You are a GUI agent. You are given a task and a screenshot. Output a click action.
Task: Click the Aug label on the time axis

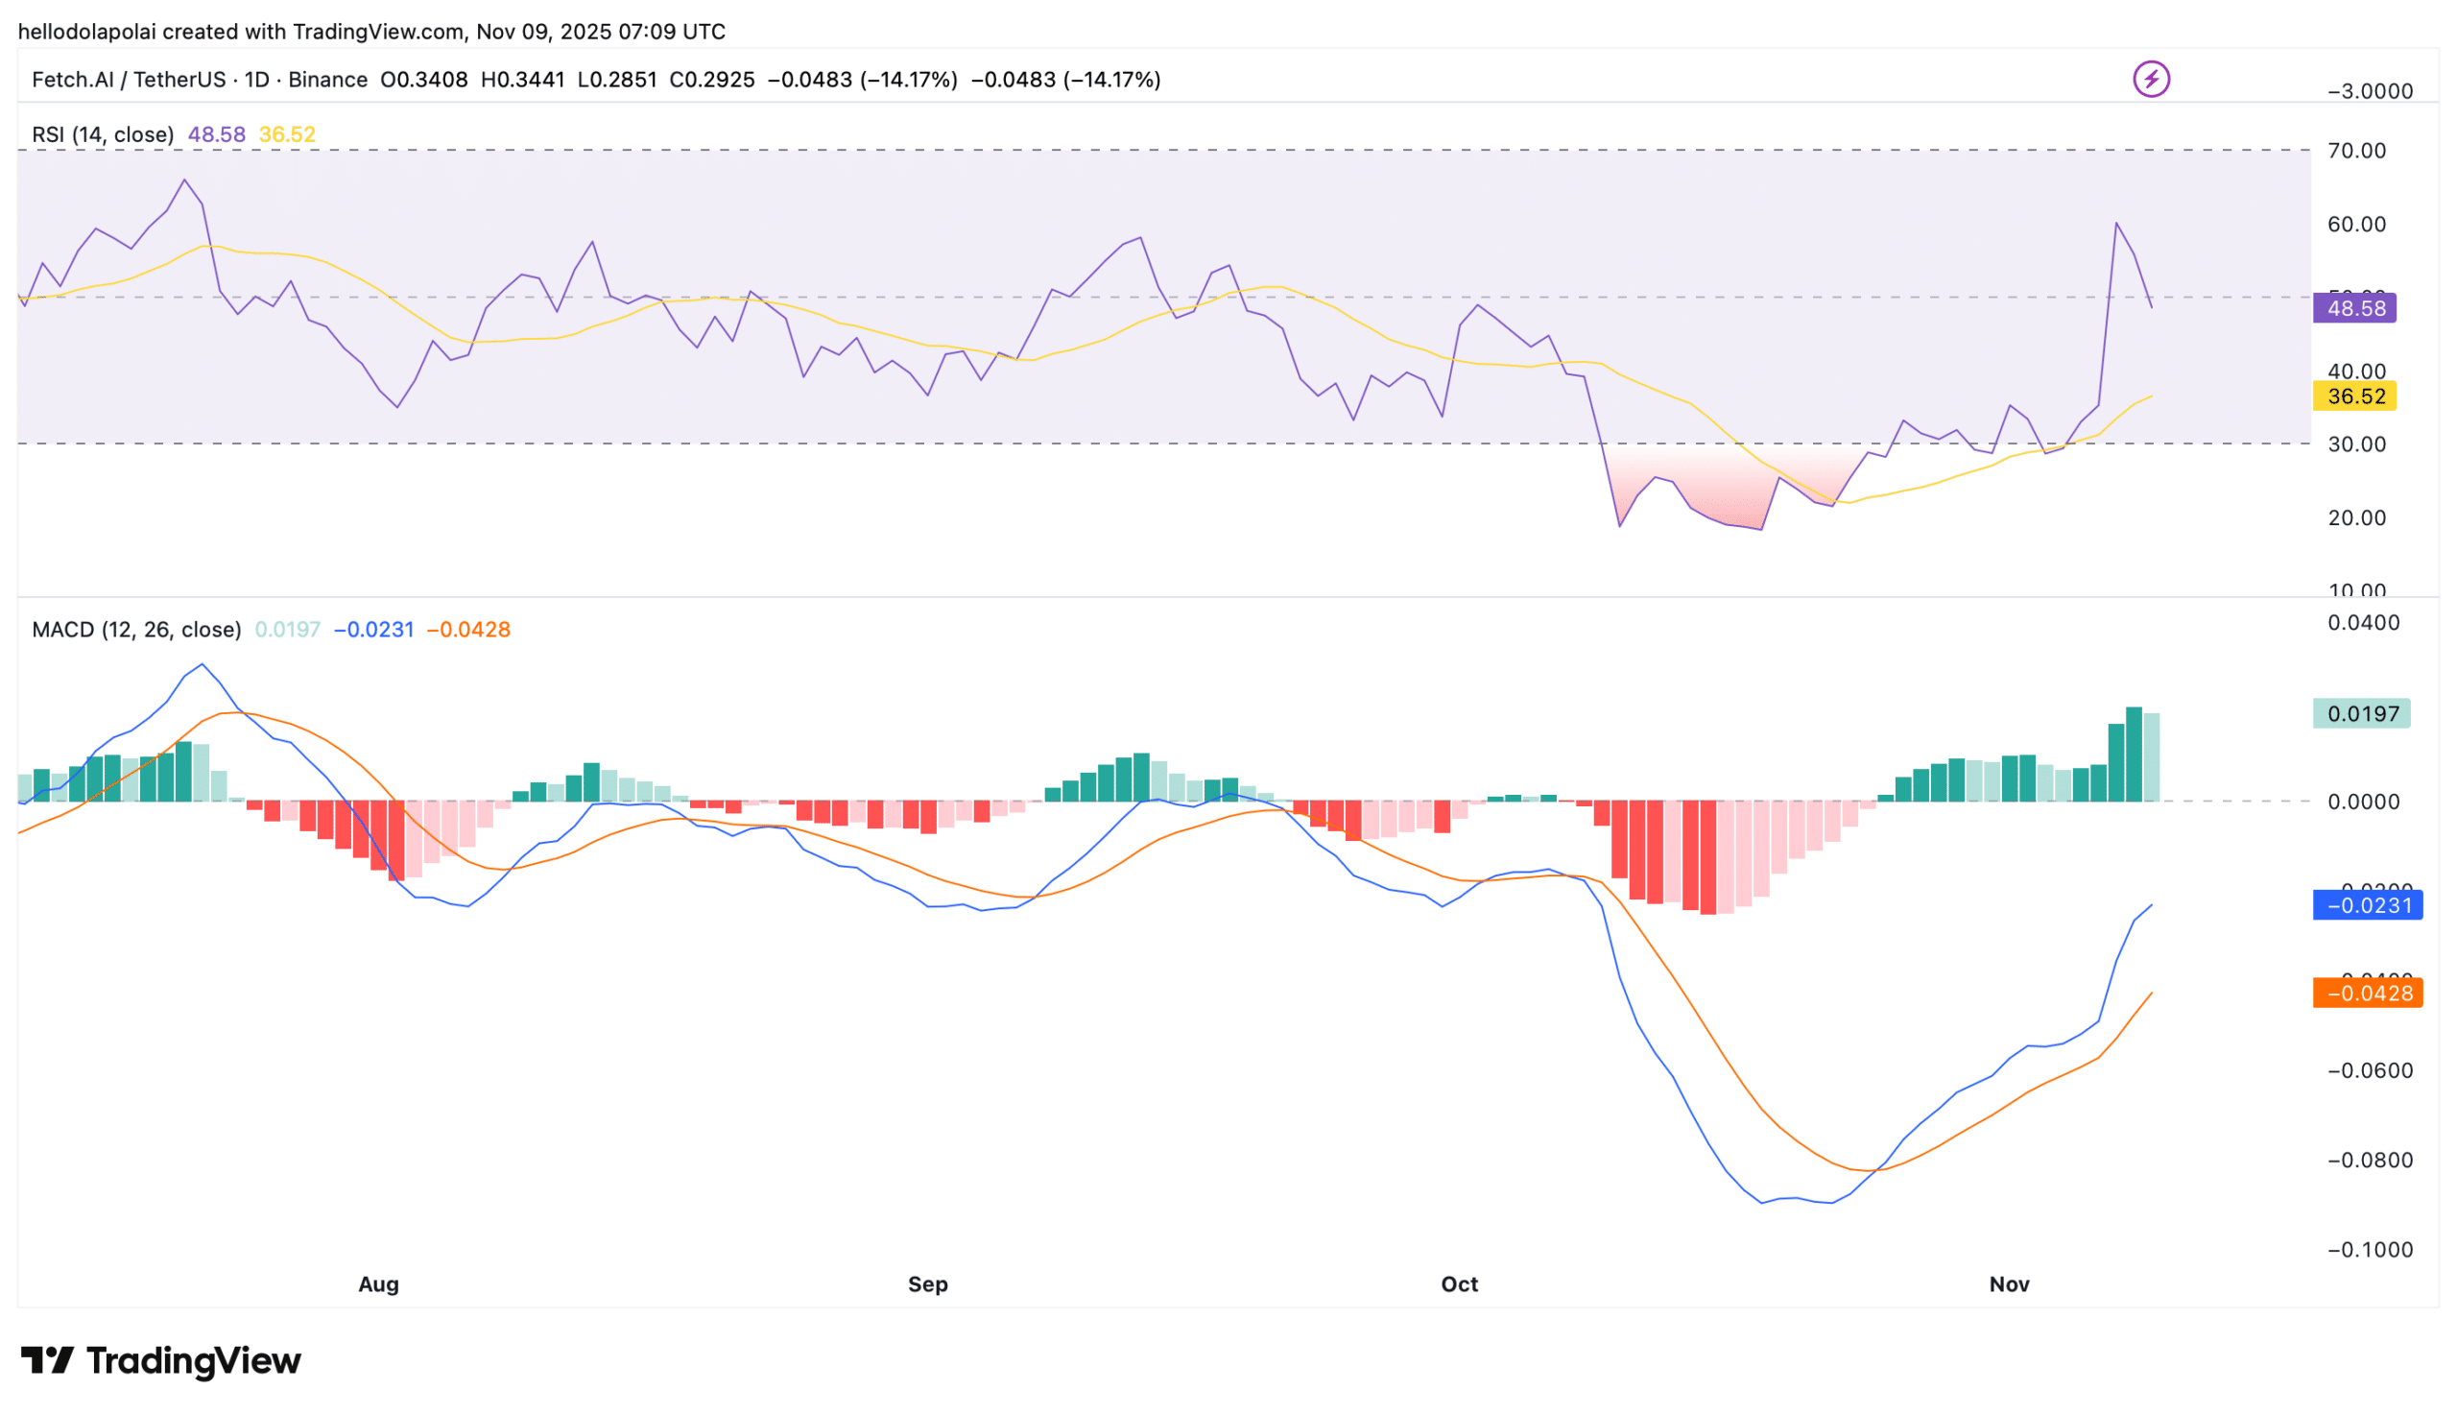pyautogui.click(x=376, y=1283)
